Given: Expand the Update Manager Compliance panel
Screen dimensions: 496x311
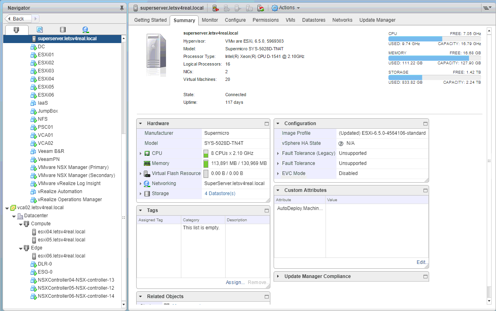Looking at the screenshot, I should pyautogui.click(x=278, y=276).
